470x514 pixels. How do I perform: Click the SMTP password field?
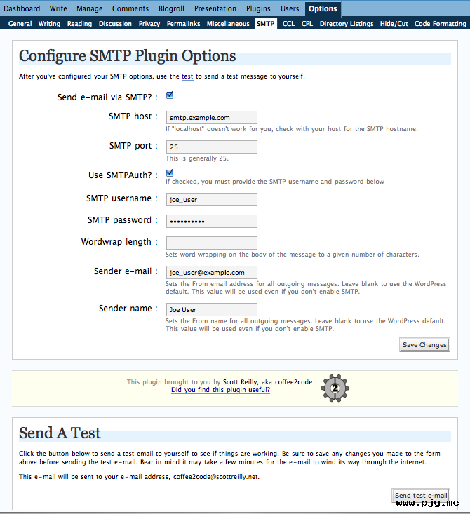212,222
